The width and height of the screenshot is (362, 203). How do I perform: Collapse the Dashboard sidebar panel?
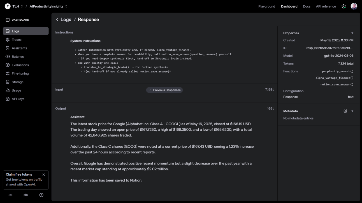(x=8, y=20)
